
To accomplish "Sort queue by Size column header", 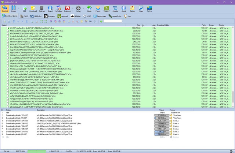I will point(133,25).
